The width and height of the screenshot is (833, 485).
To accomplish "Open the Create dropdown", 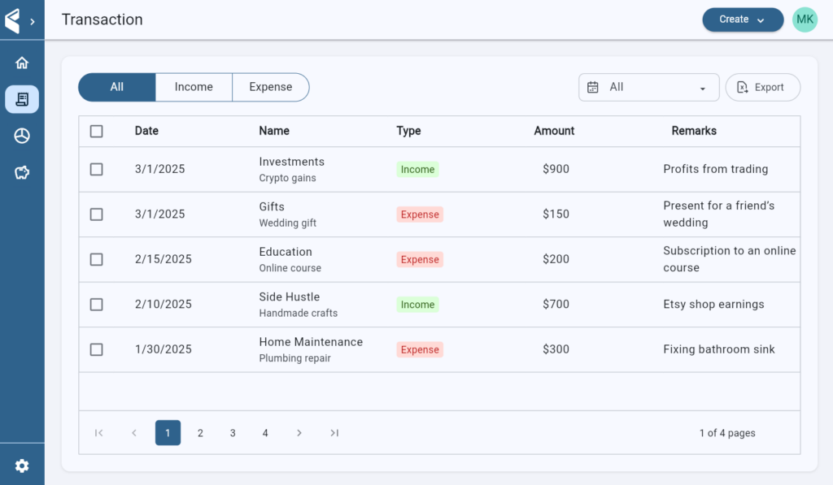I will 742,19.
